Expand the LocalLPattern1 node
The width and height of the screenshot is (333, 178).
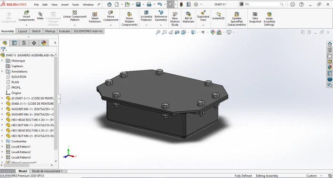click(2, 147)
